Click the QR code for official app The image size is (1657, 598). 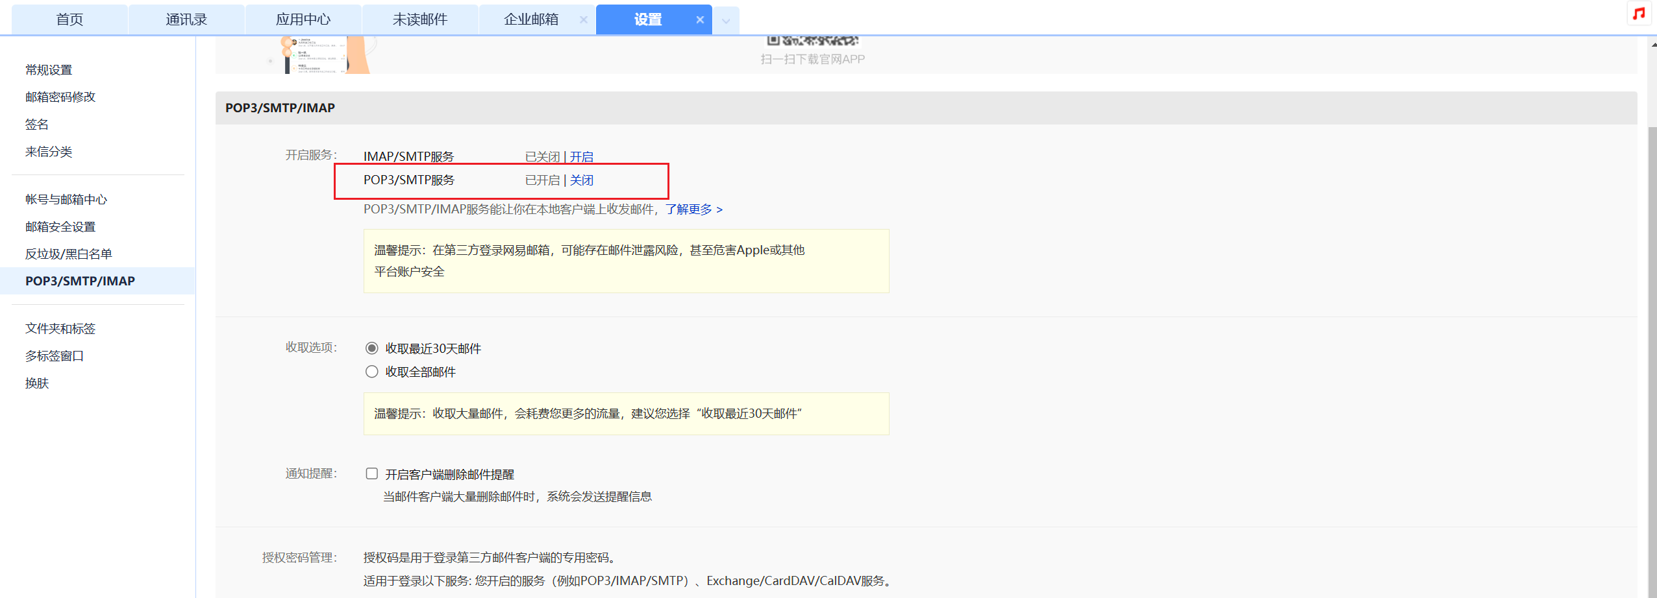tap(813, 40)
